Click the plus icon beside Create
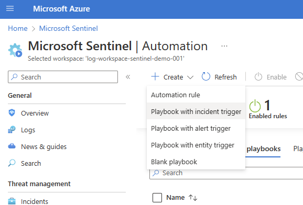This screenshot has height=205, width=303. coord(155,76)
